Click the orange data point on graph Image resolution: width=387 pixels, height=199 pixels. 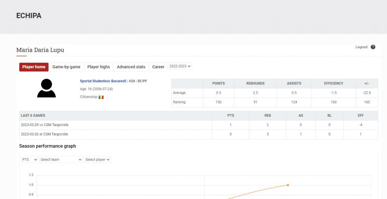[288, 185]
